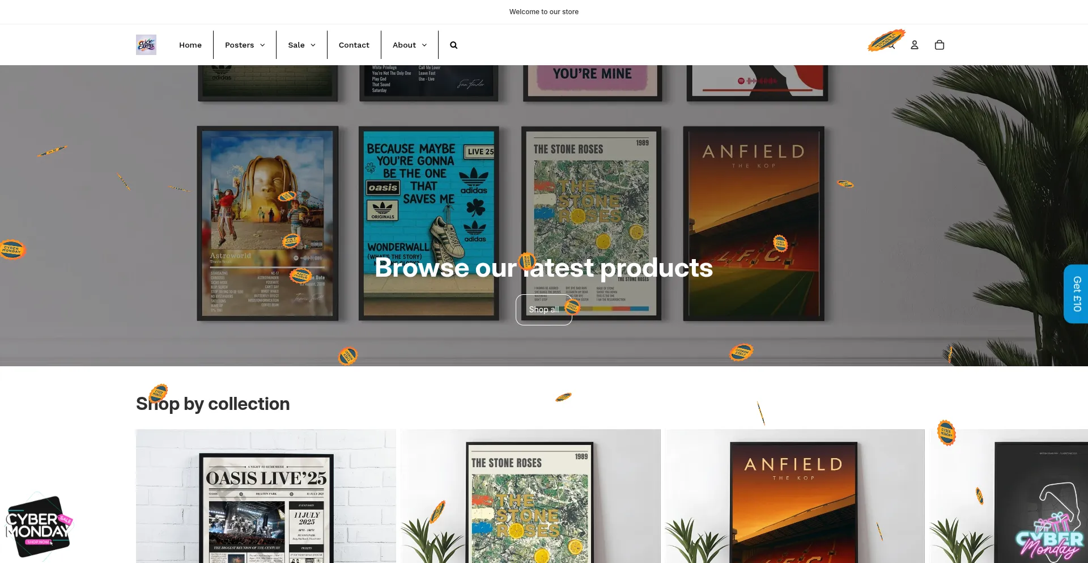Click the store logo in the header
This screenshot has width=1088, height=563.
(146, 45)
